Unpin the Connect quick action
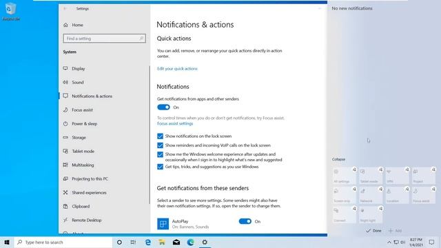 354,209
